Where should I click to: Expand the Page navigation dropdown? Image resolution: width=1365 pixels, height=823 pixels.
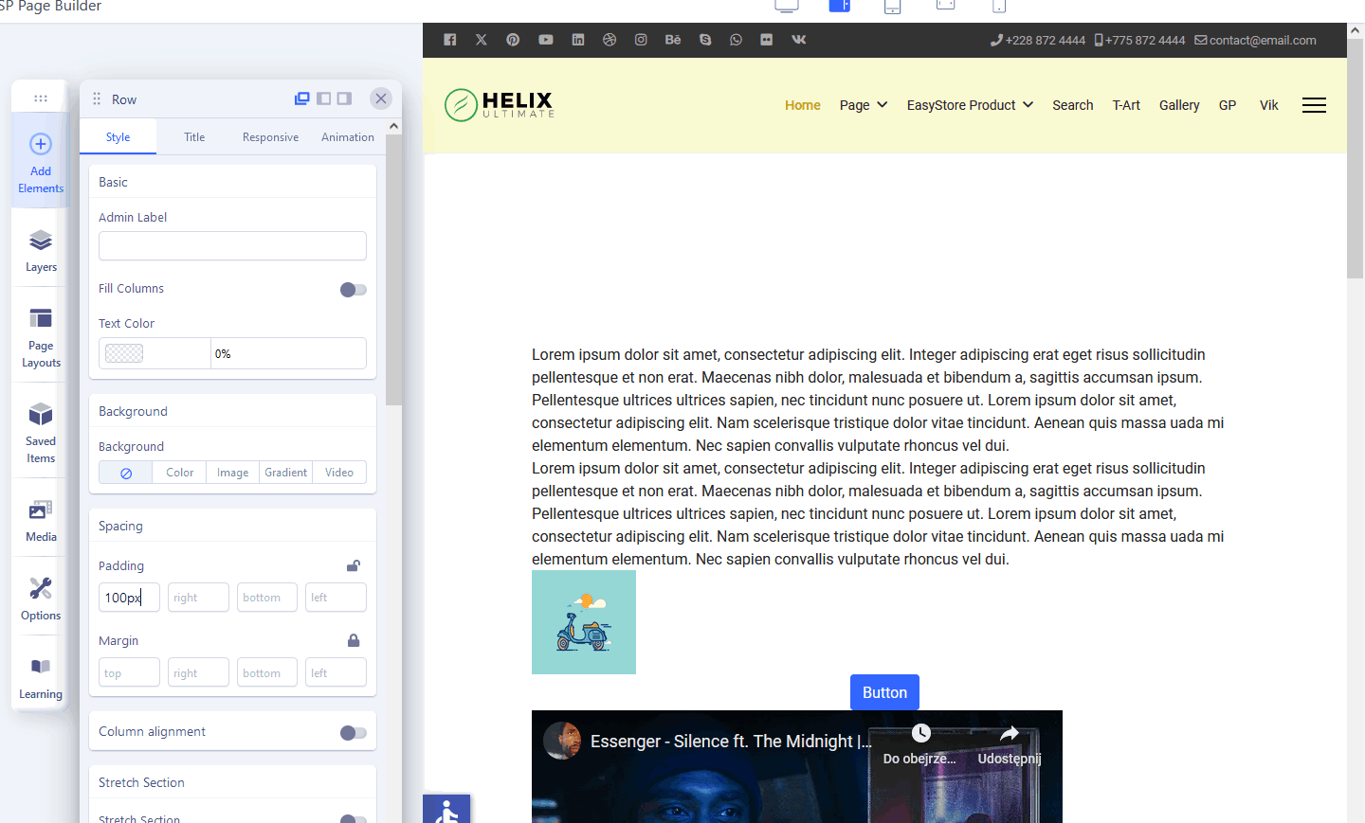coord(863,105)
